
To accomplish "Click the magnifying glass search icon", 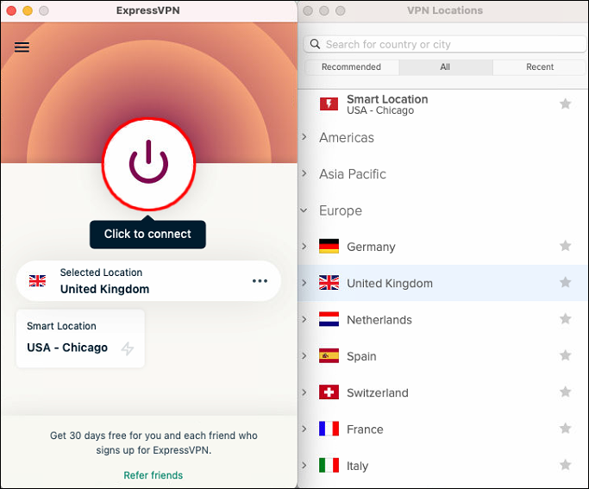I will pos(315,44).
